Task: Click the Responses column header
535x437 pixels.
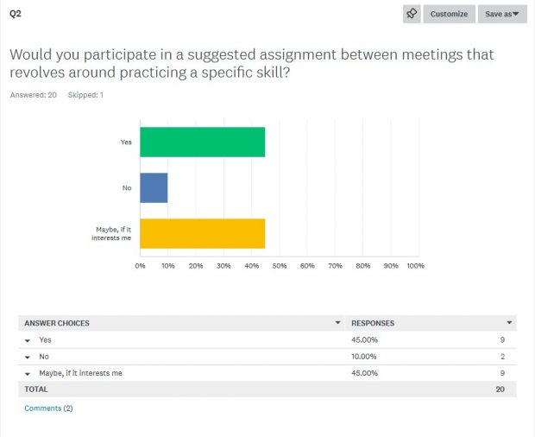Action: [x=373, y=323]
